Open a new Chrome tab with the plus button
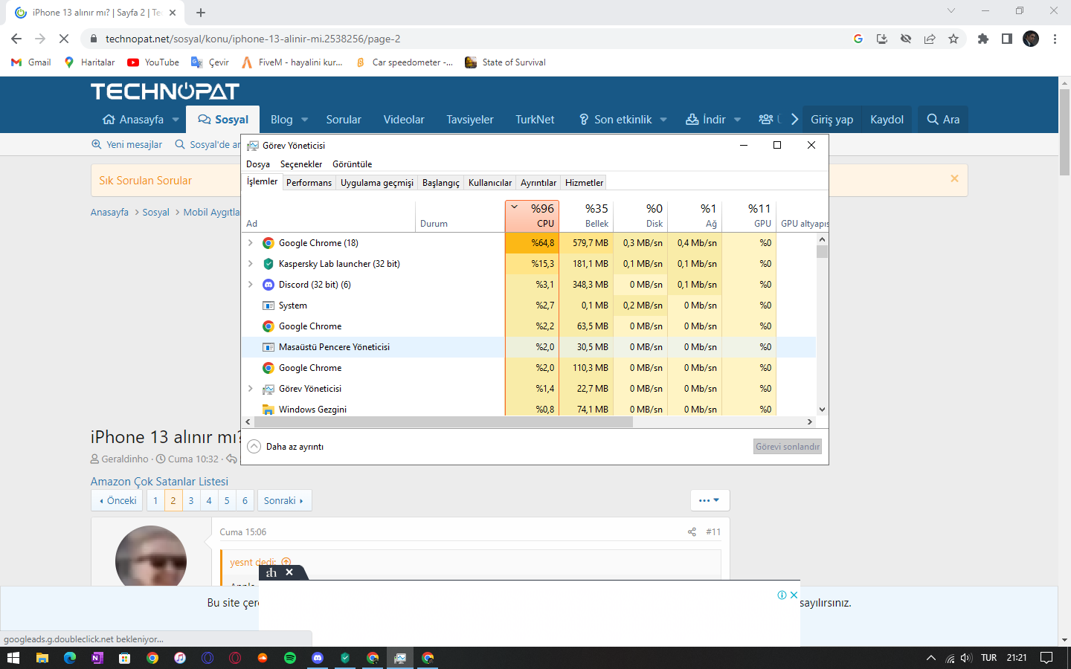The height and width of the screenshot is (669, 1071). [x=201, y=13]
